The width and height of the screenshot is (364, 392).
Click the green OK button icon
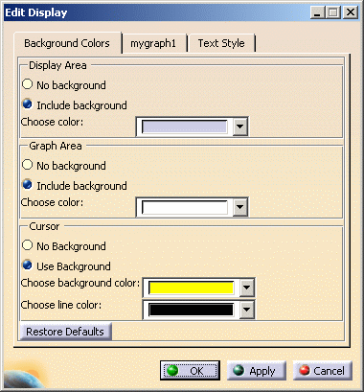(172, 371)
